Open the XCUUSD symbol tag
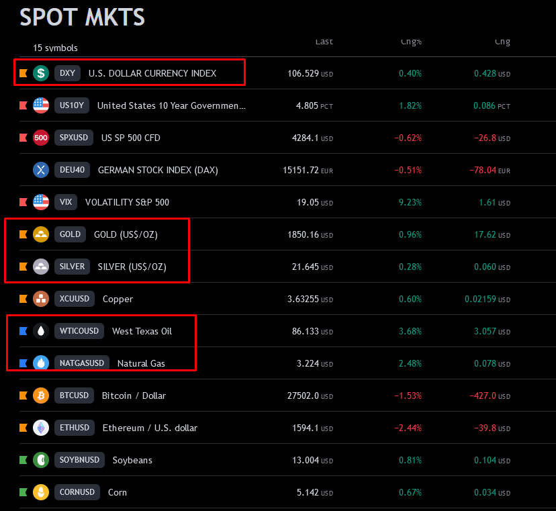Image resolution: width=556 pixels, height=511 pixels. (x=75, y=299)
